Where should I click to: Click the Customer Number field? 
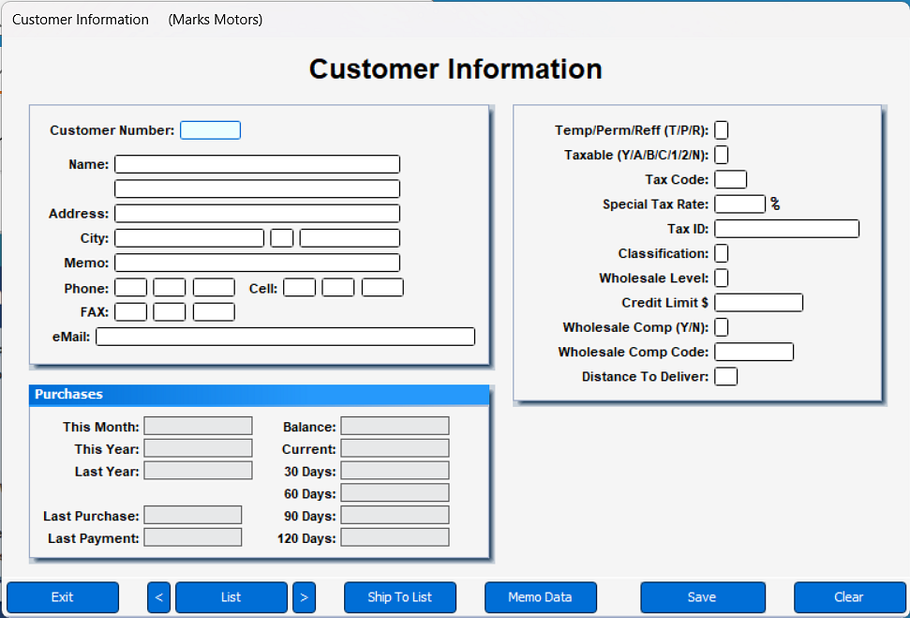pyautogui.click(x=210, y=129)
